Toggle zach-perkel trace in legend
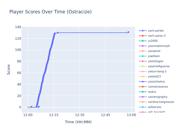 point(156,31)
